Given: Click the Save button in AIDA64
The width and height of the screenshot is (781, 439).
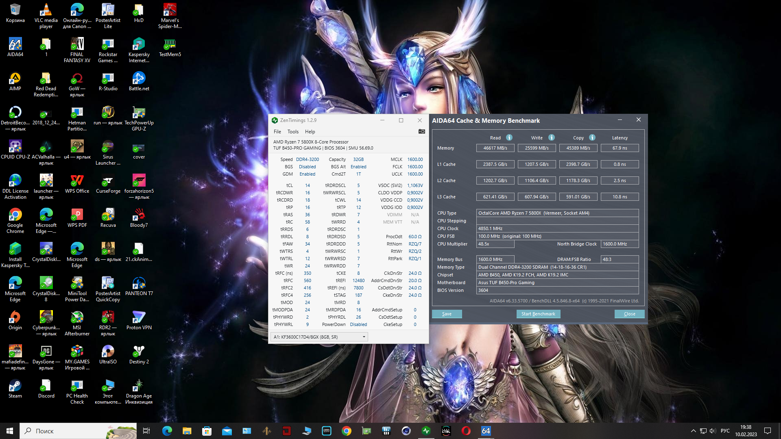Looking at the screenshot, I should (447, 314).
